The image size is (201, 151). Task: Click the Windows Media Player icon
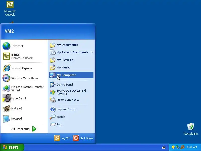[6, 78]
